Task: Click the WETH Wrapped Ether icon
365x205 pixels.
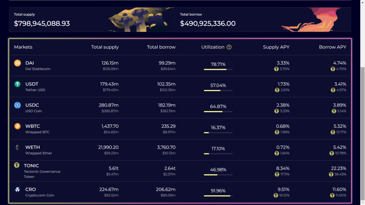Action: pos(17,147)
